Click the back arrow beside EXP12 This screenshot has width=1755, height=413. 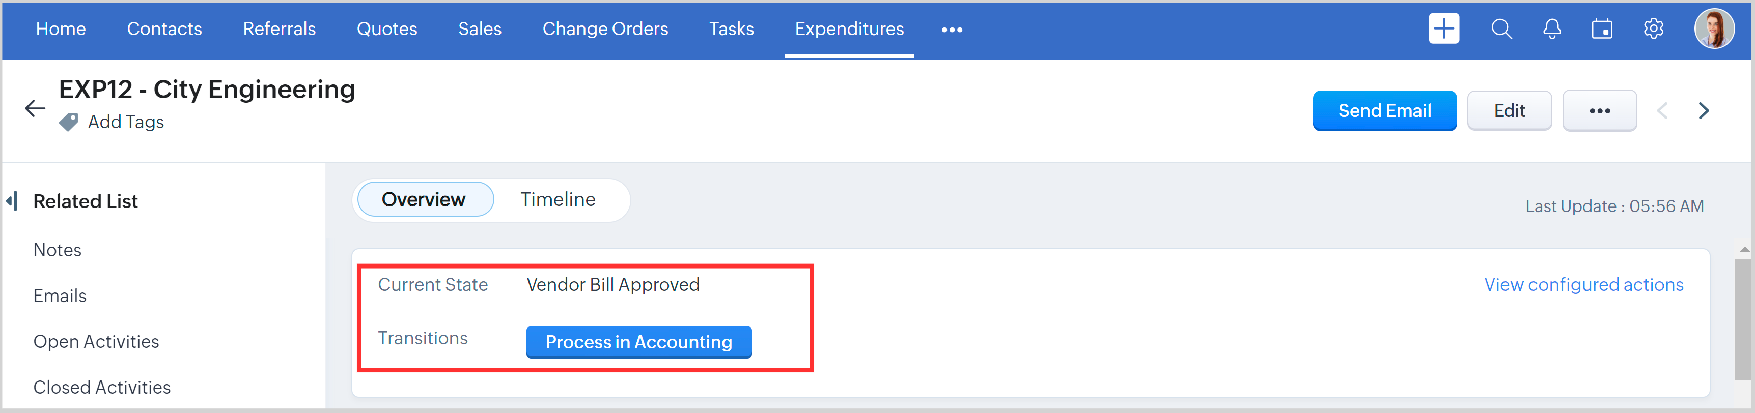pos(35,108)
